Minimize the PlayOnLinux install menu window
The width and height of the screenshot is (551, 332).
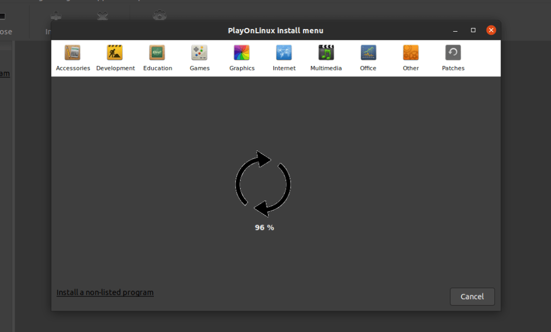[x=455, y=31]
